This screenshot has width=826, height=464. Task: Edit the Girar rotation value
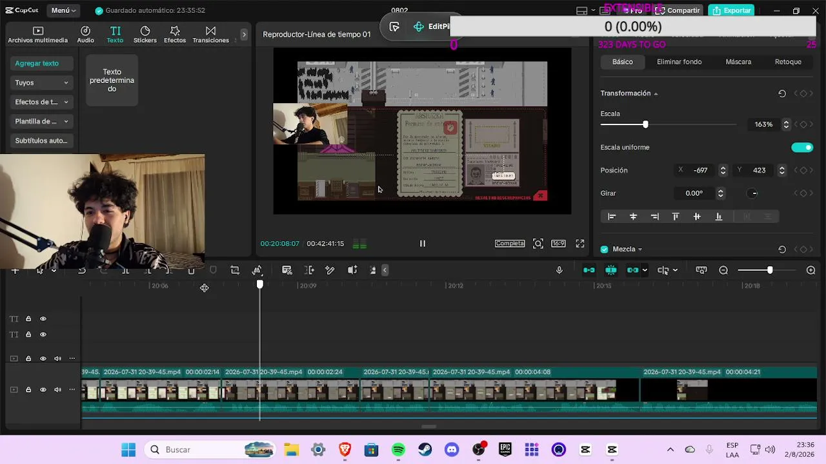[x=694, y=193]
